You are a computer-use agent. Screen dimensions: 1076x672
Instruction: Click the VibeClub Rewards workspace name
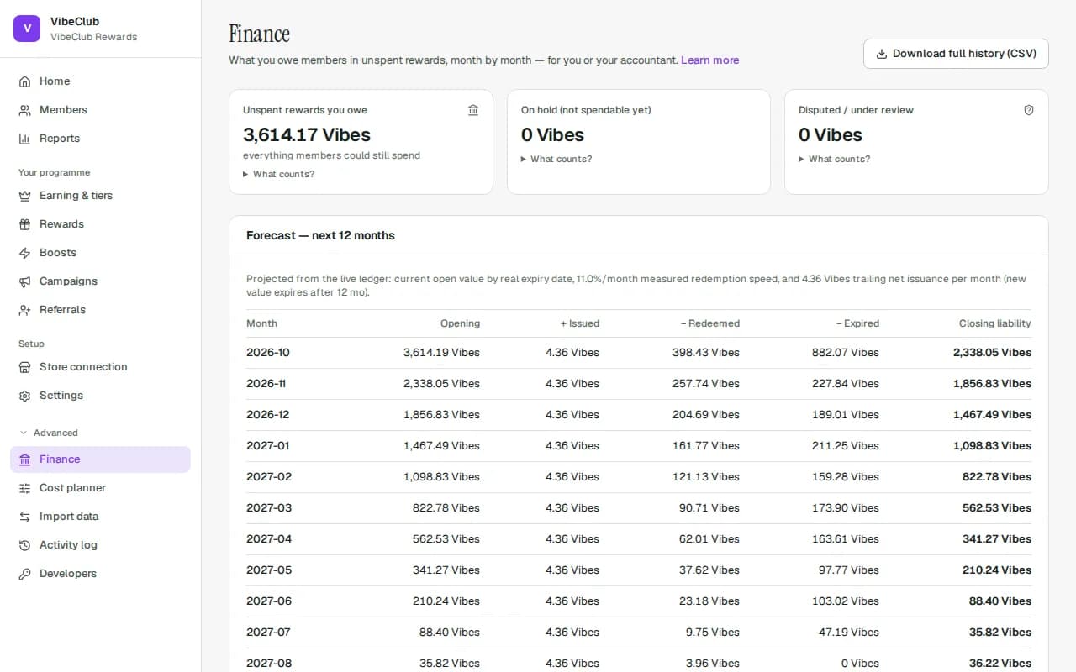coord(93,37)
